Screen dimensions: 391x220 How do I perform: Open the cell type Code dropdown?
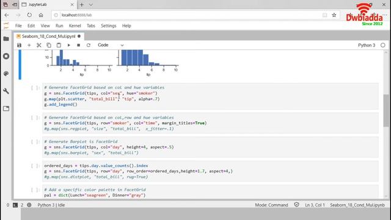click(x=111, y=45)
